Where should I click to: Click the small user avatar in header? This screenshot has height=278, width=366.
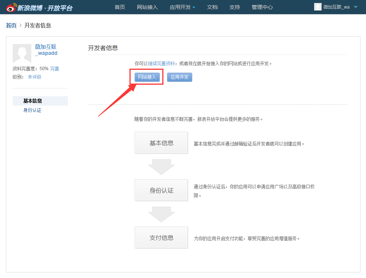(x=317, y=7)
